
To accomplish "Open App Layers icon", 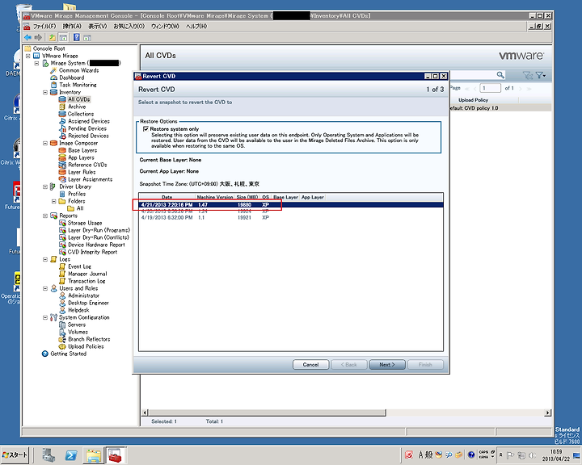I will pos(62,157).
